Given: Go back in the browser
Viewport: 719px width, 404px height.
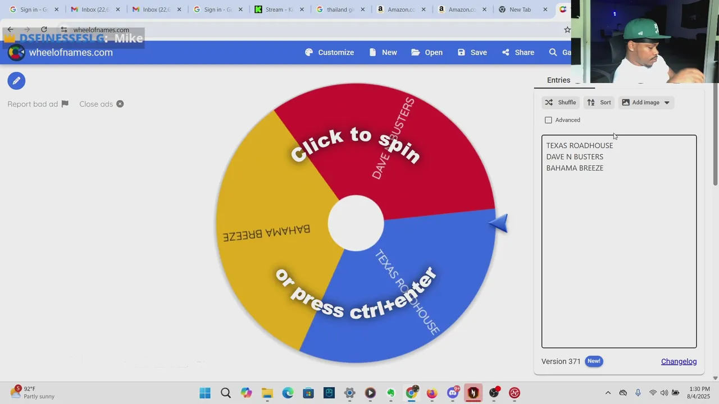Looking at the screenshot, I should (x=10, y=30).
